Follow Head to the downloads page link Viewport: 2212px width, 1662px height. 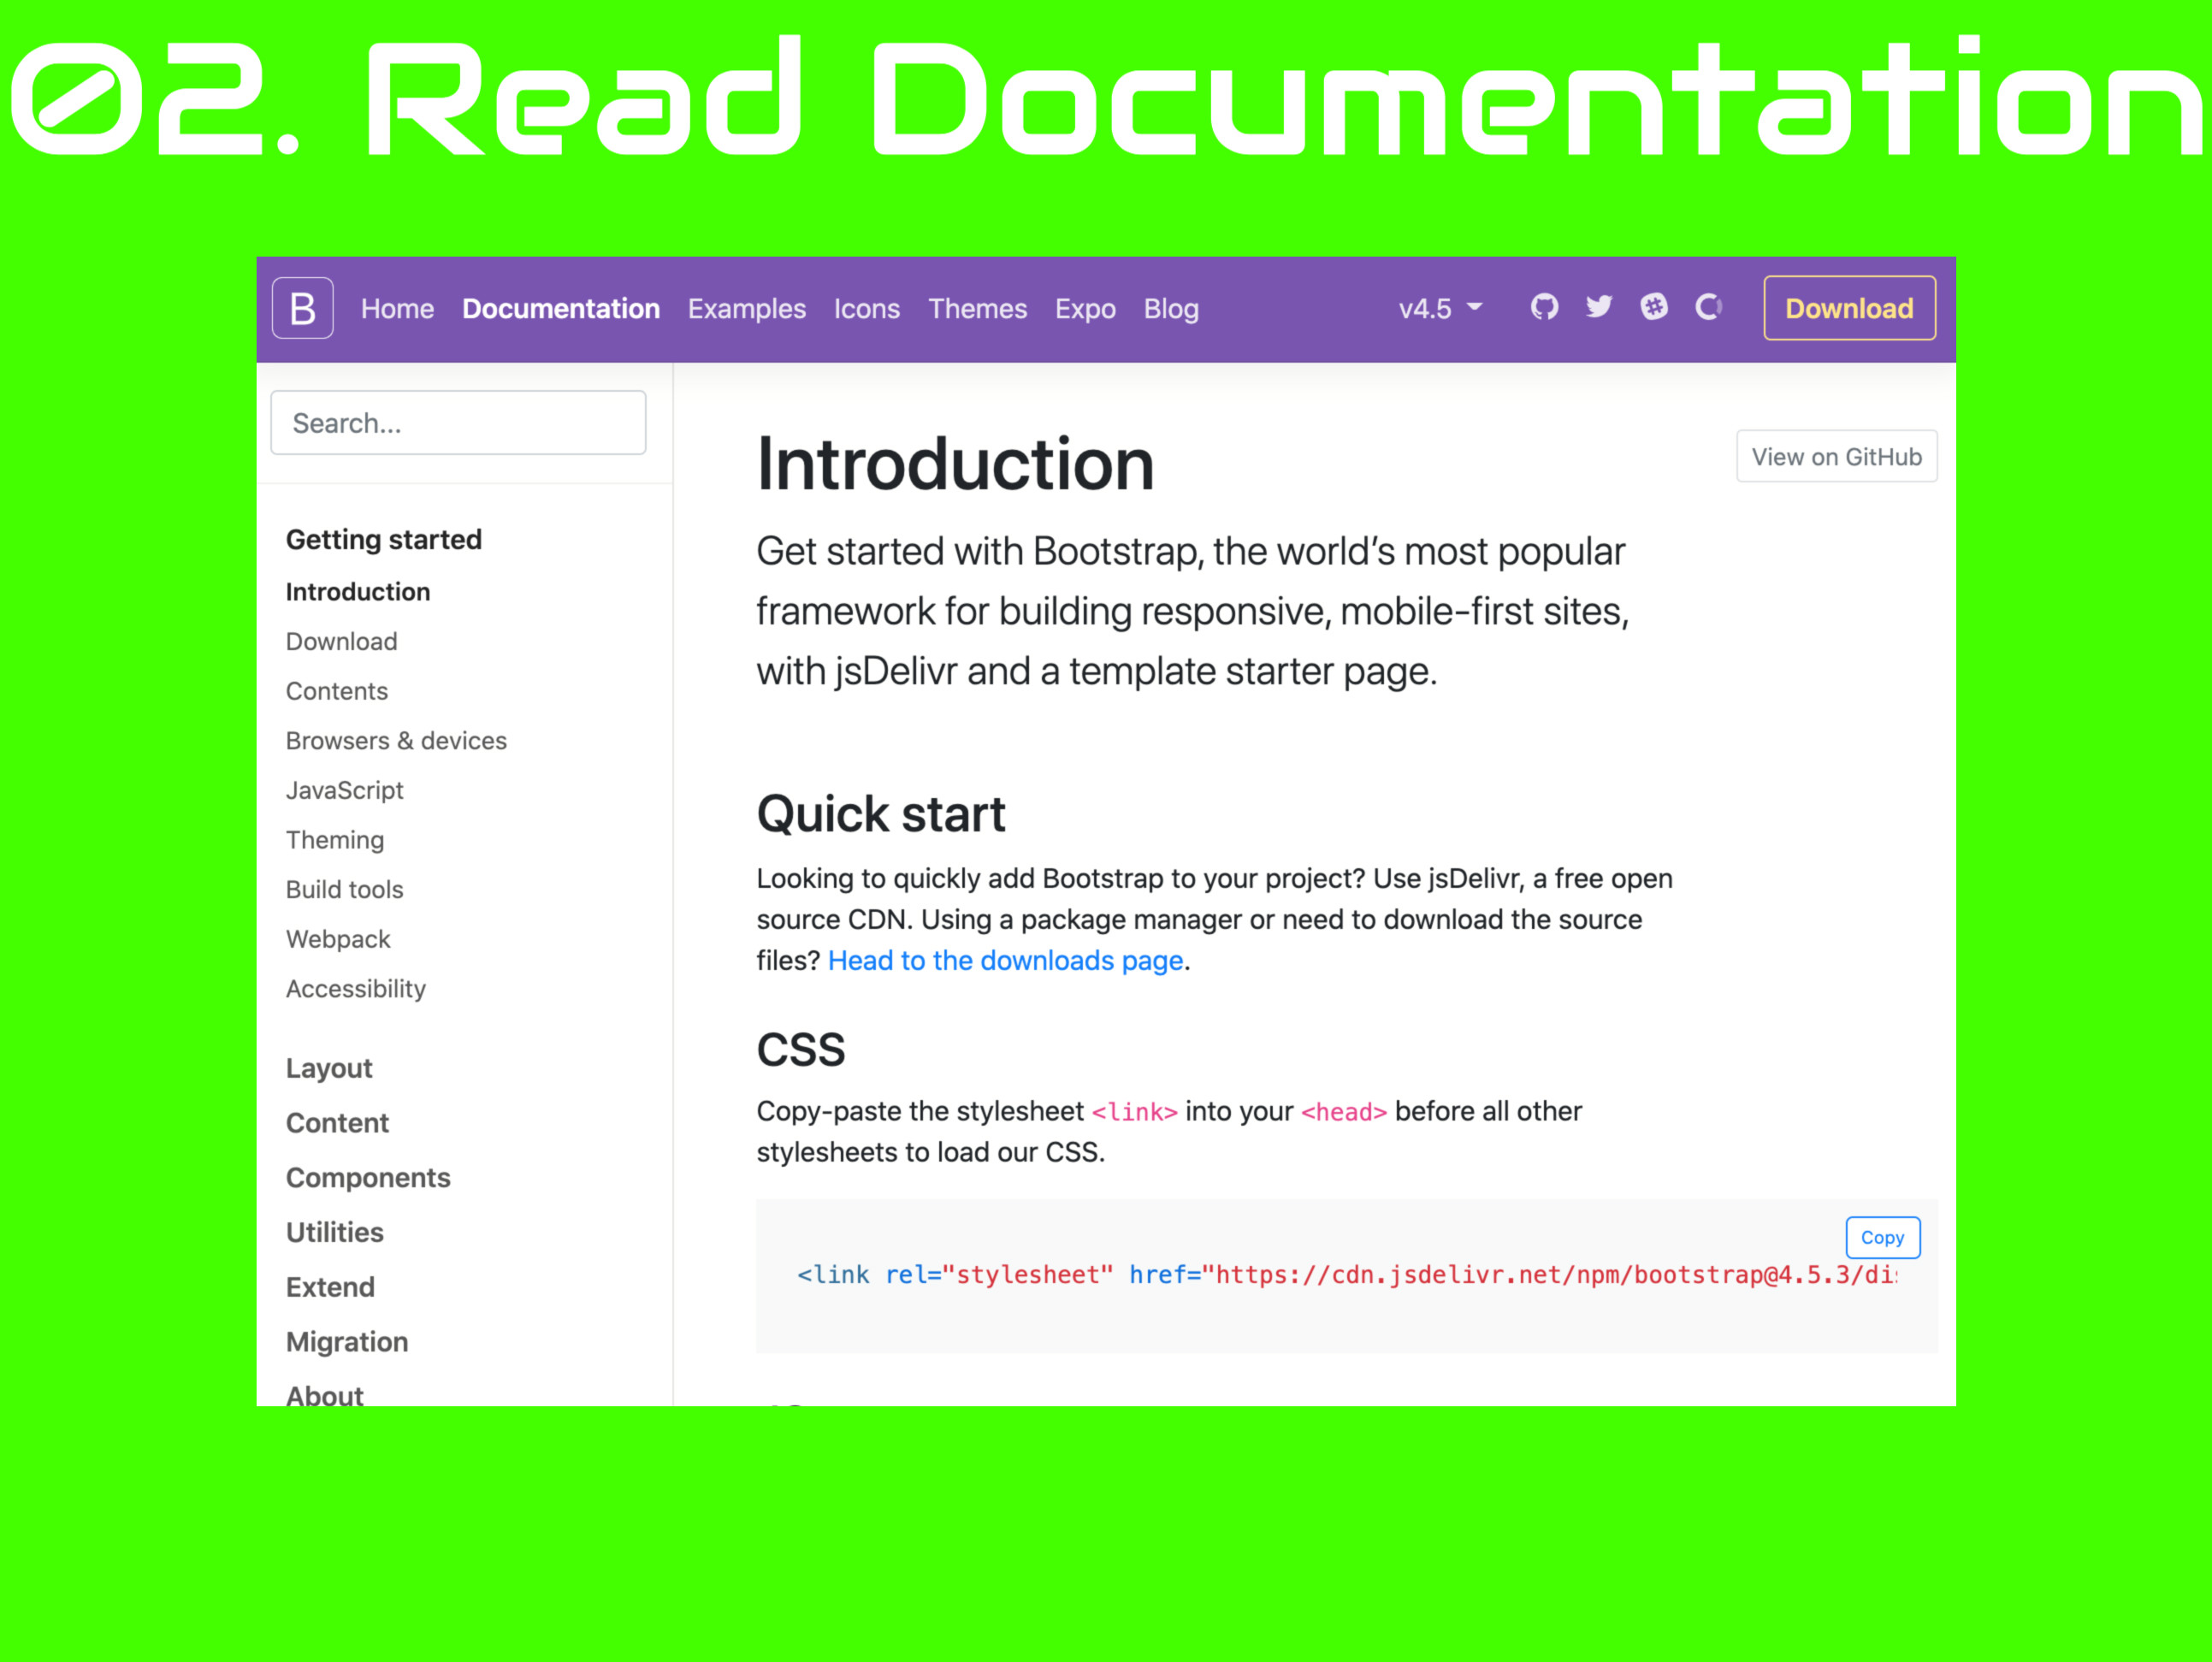point(1005,960)
